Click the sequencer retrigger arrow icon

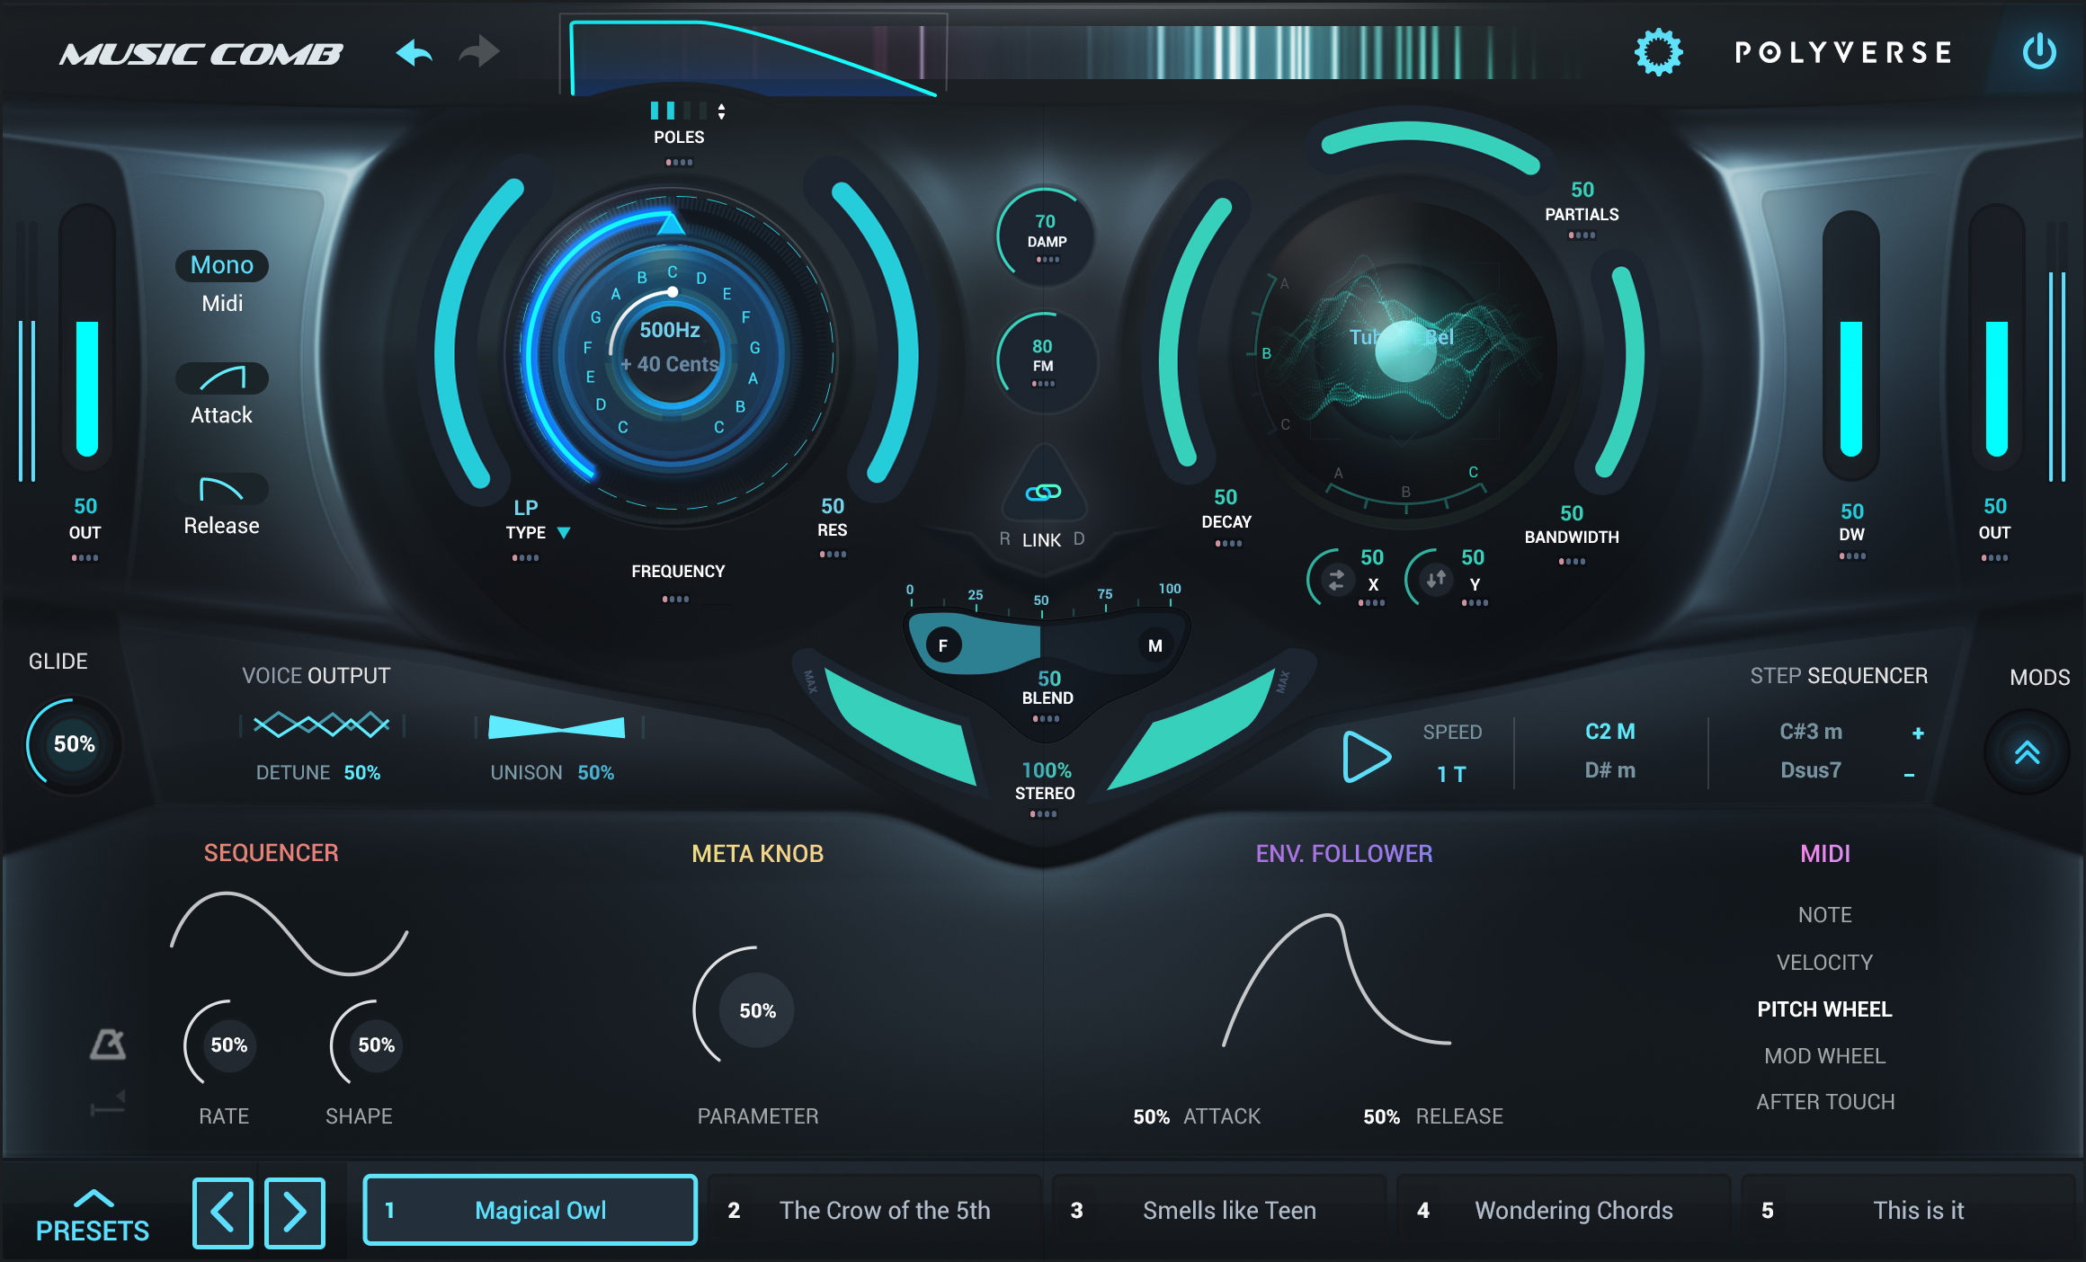pos(108,1104)
